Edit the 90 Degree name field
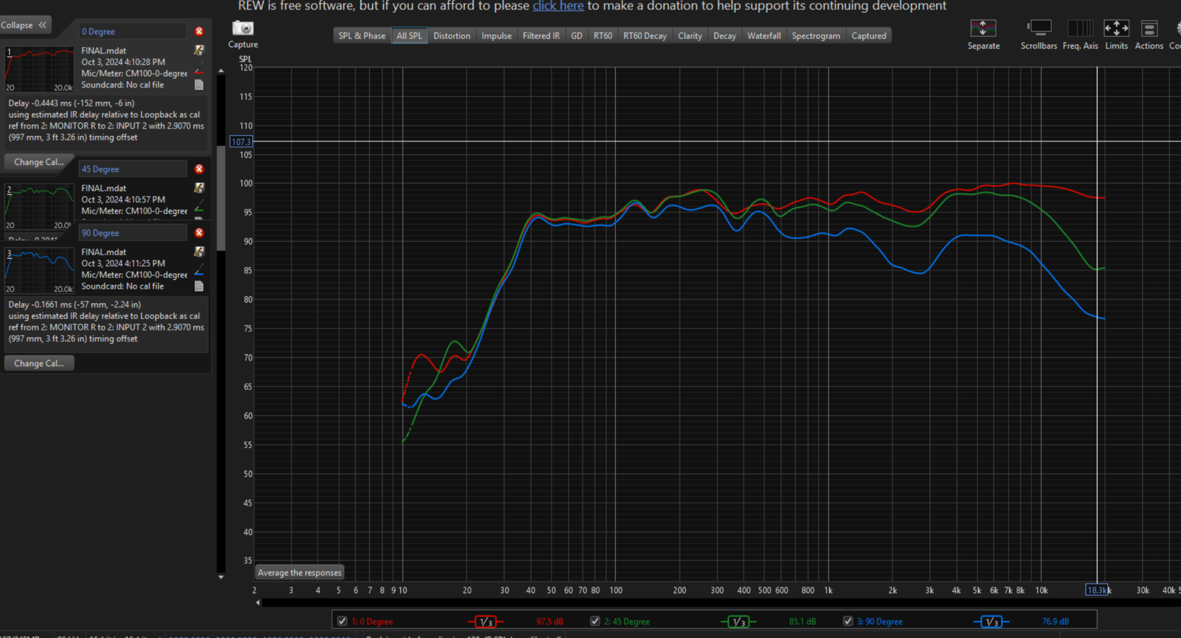The height and width of the screenshot is (638, 1181). [132, 232]
